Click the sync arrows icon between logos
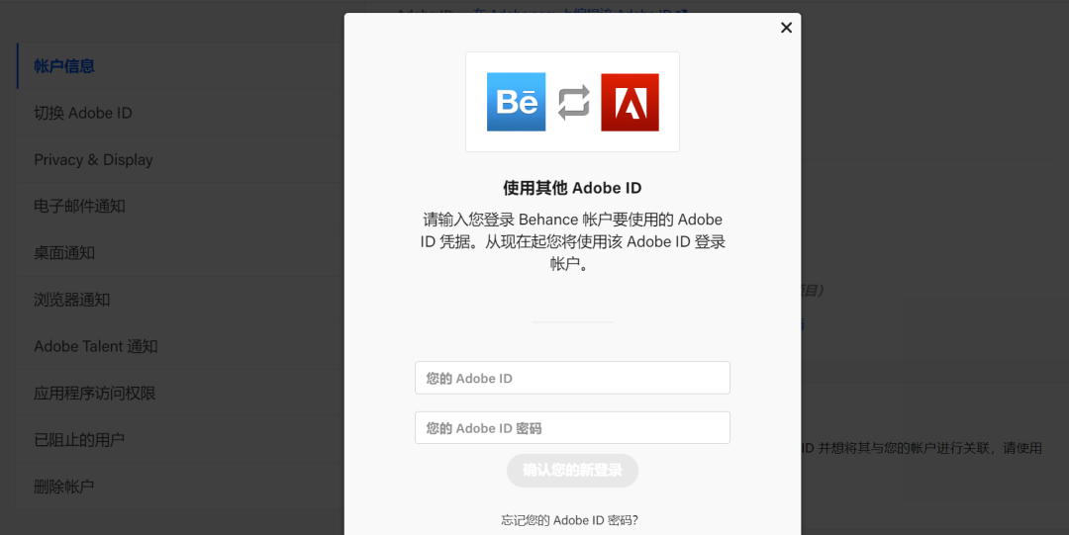This screenshot has width=1069, height=535. 573,102
